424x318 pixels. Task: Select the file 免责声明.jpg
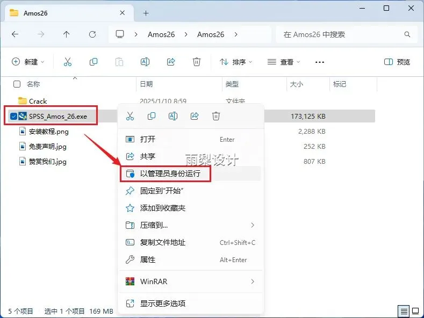point(48,147)
